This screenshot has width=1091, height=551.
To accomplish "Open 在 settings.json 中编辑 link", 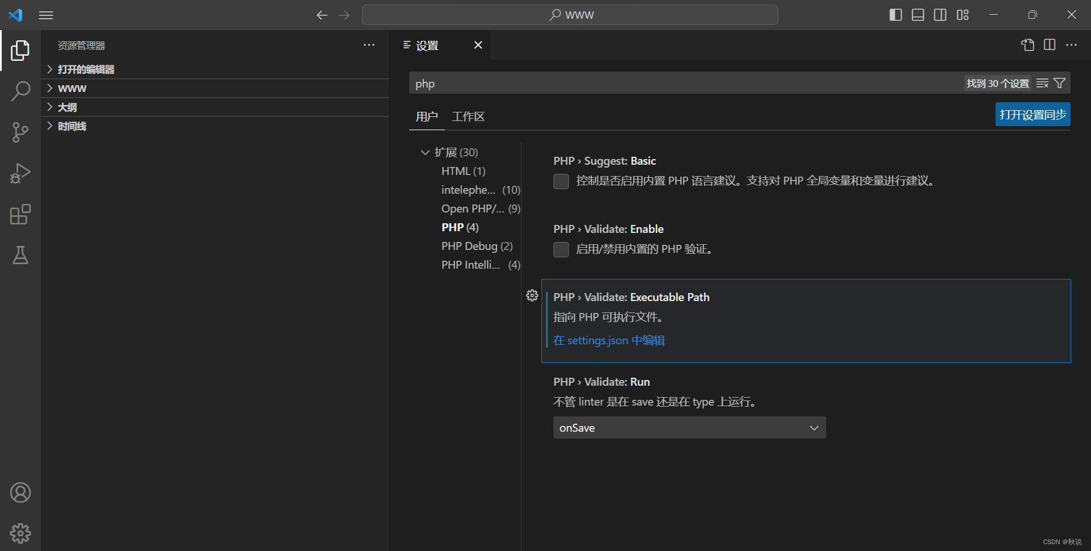I will click(x=609, y=340).
